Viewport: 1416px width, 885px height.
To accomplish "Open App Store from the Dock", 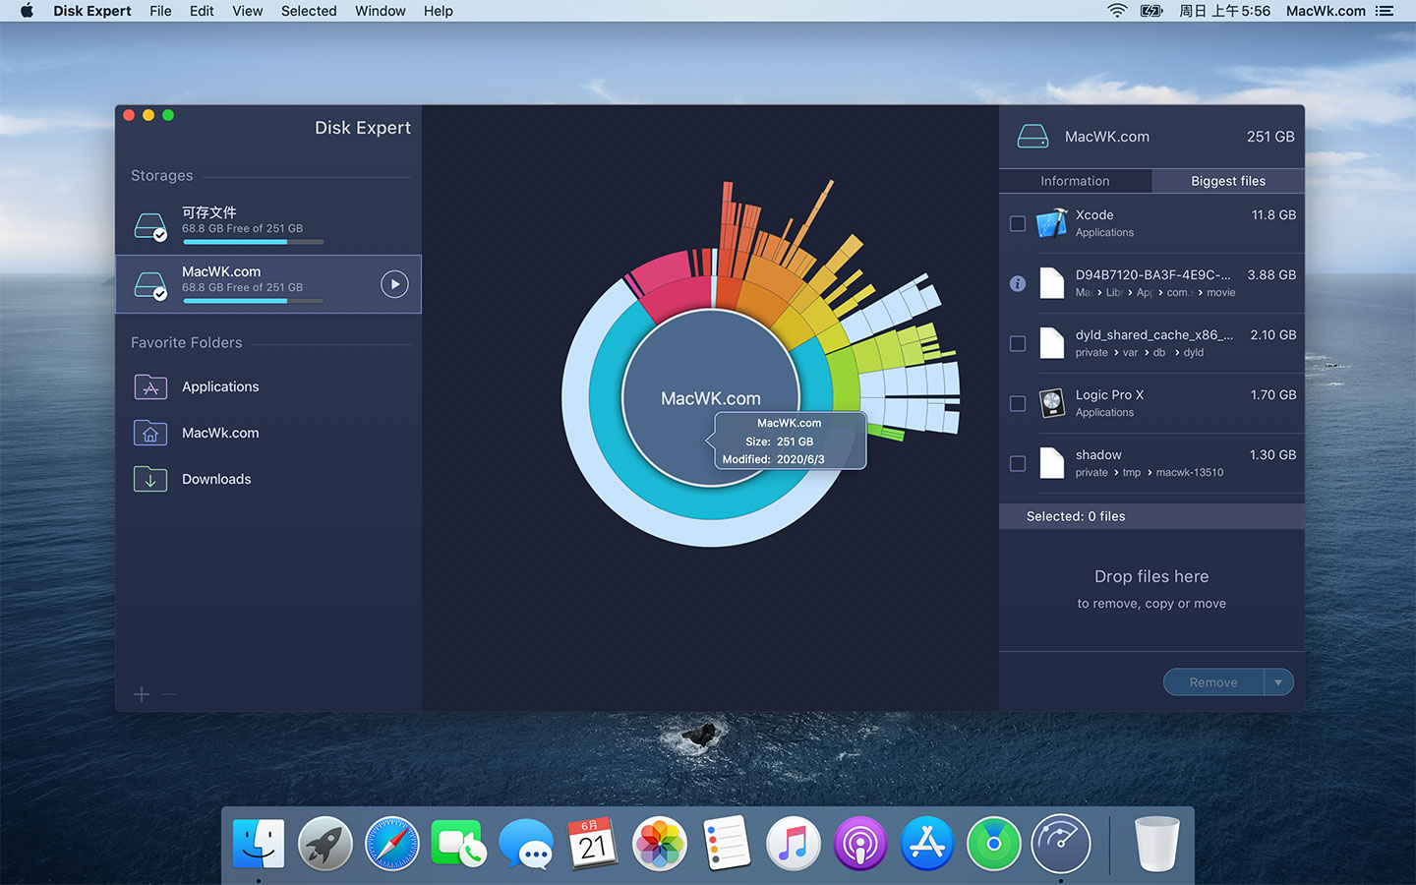I will (x=927, y=843).
